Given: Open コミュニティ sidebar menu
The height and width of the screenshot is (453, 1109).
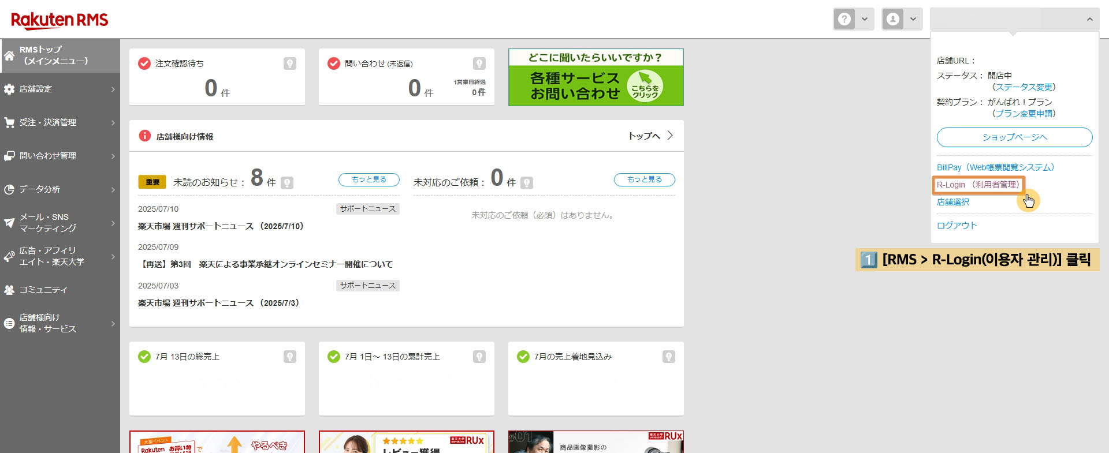Looking at the screenshot, I should click(60, 290).
